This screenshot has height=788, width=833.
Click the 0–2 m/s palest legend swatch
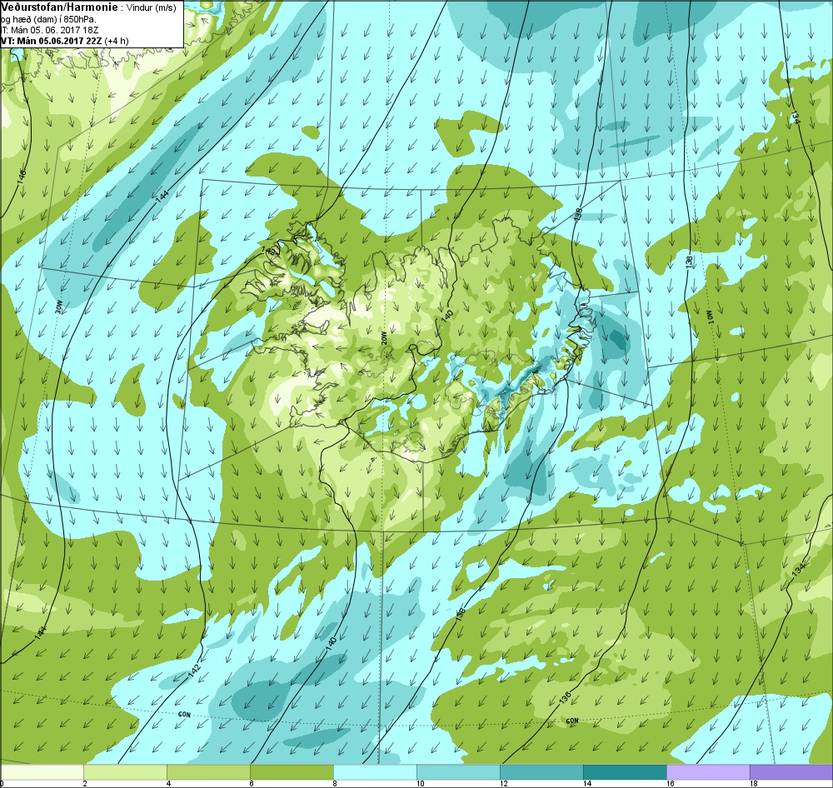pyautogui.click(x=42, y=771)
